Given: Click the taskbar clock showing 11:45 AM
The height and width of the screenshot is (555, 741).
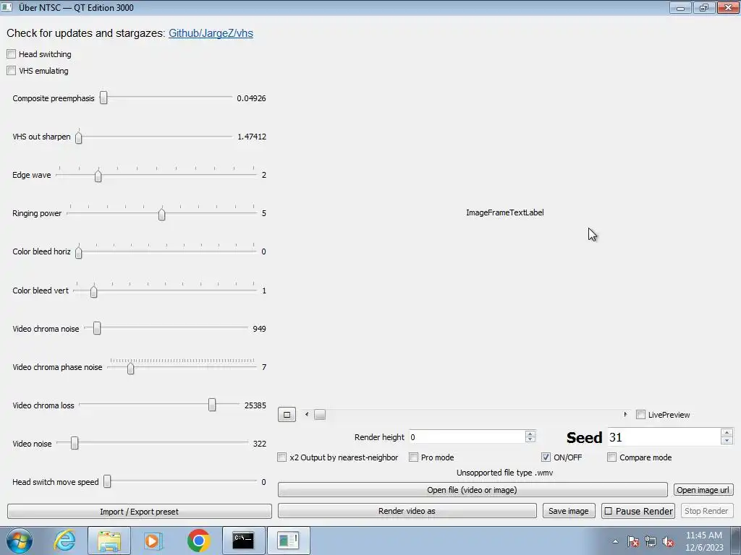Looking at the screenshot, I should [704, 541].
